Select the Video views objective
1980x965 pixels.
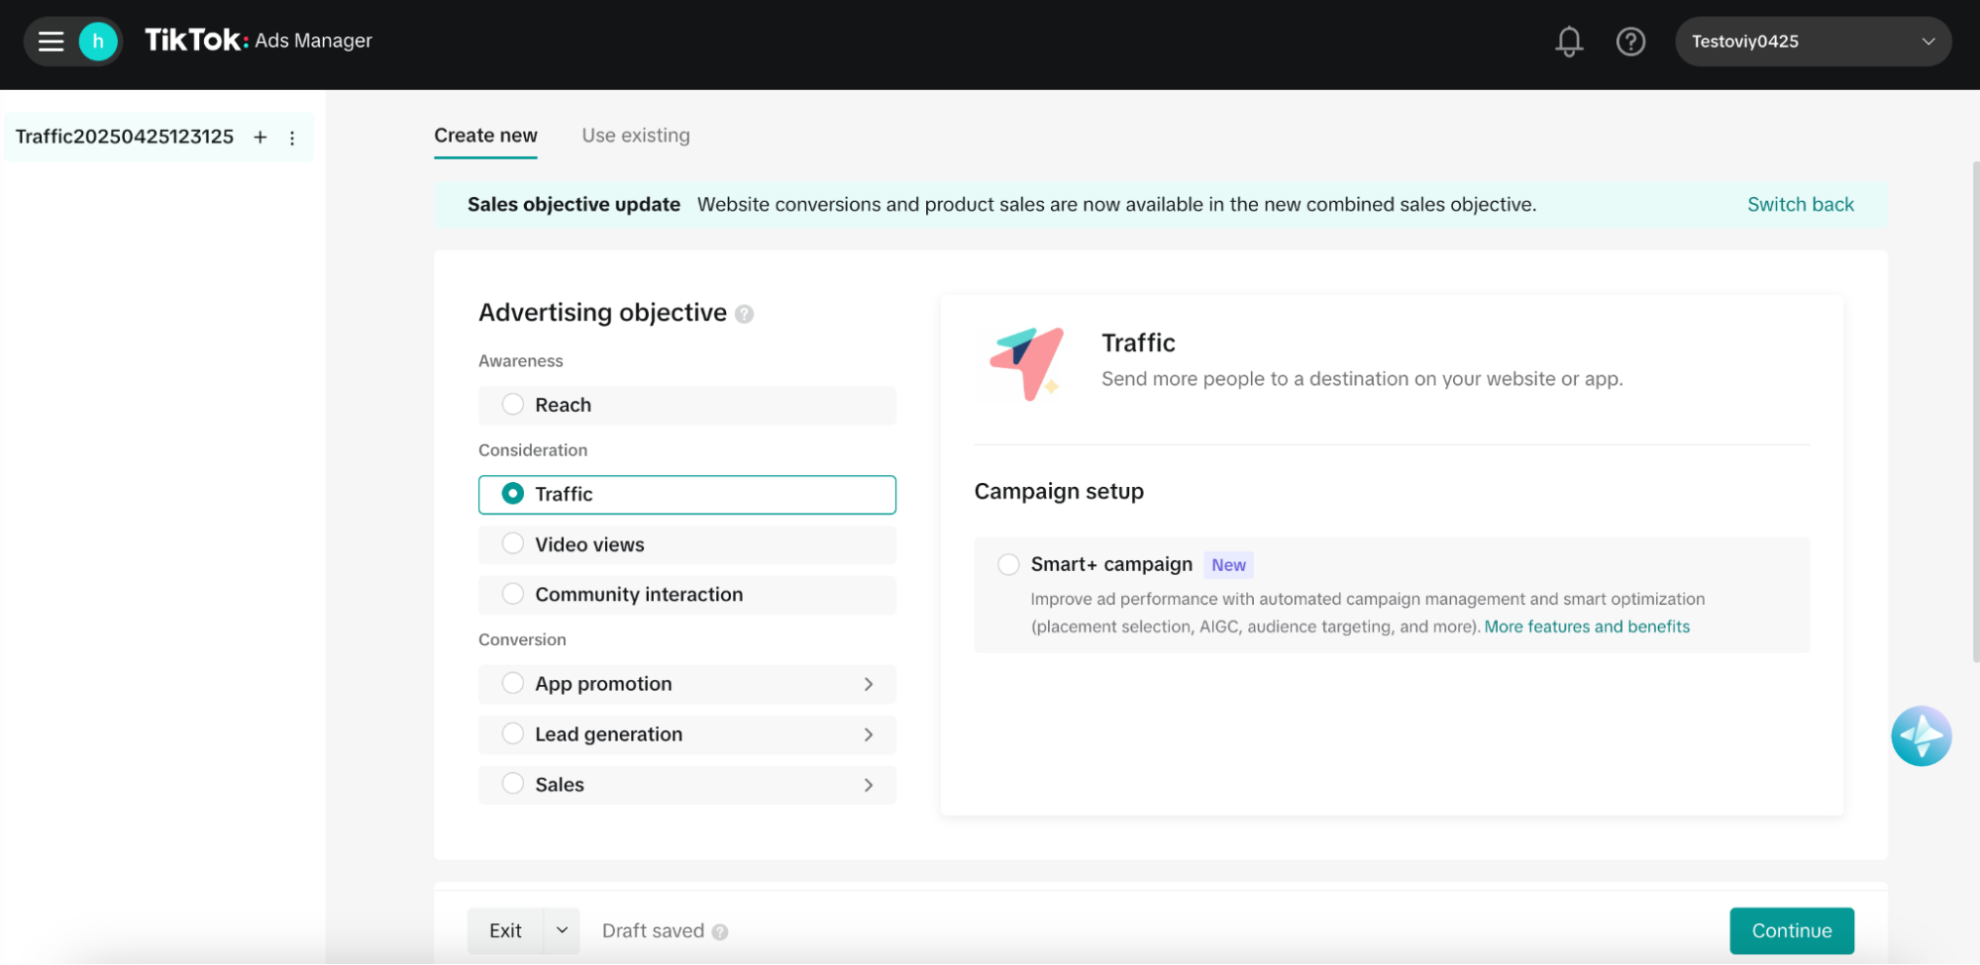pyautogui.click(x=687, y=544)
